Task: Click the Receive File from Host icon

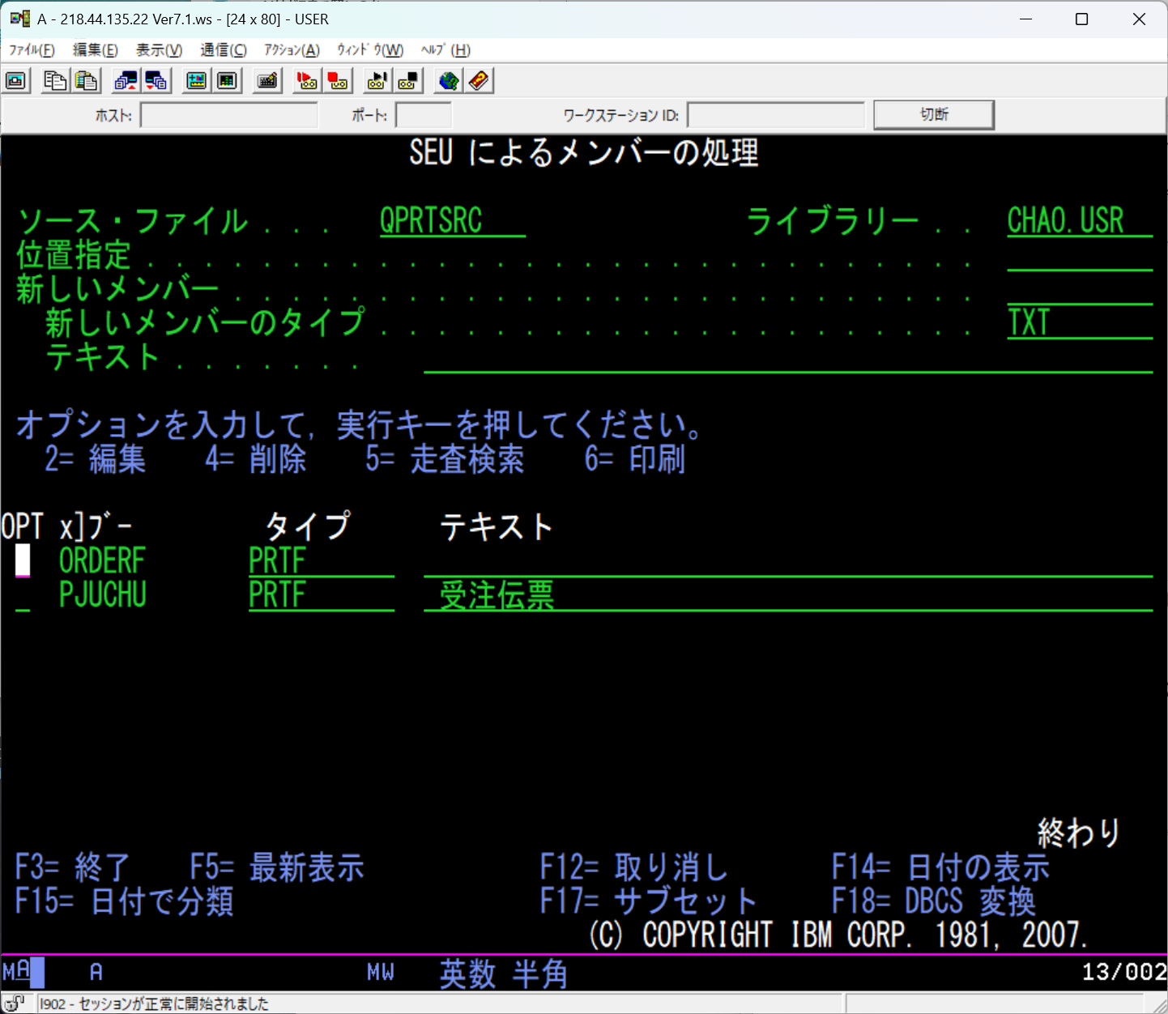Action: (156, 81)
